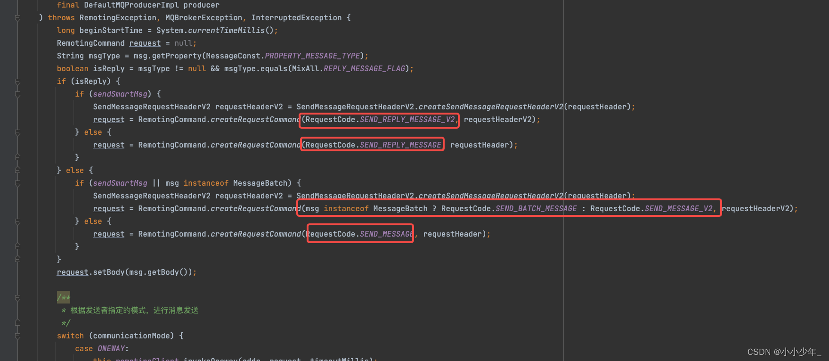The image size is (829, 361).
Task: Click 'msgType' in the String declaration line
Action: pos(104,56)
